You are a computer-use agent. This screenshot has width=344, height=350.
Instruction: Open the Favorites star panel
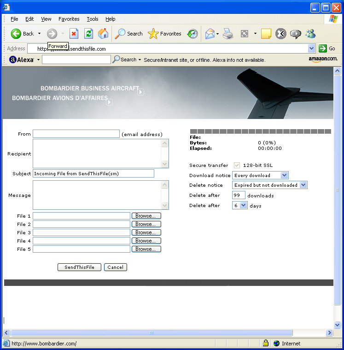[164, 34]
